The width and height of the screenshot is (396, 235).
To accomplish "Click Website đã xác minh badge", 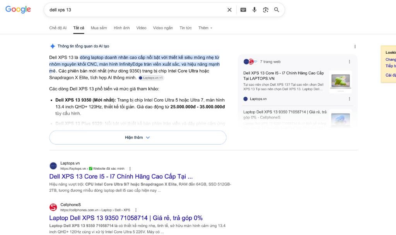I will (x=107, y=169).
